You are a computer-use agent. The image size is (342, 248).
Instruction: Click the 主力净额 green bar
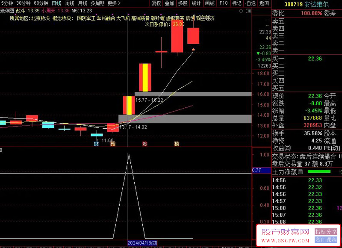(x=319, y=171)
